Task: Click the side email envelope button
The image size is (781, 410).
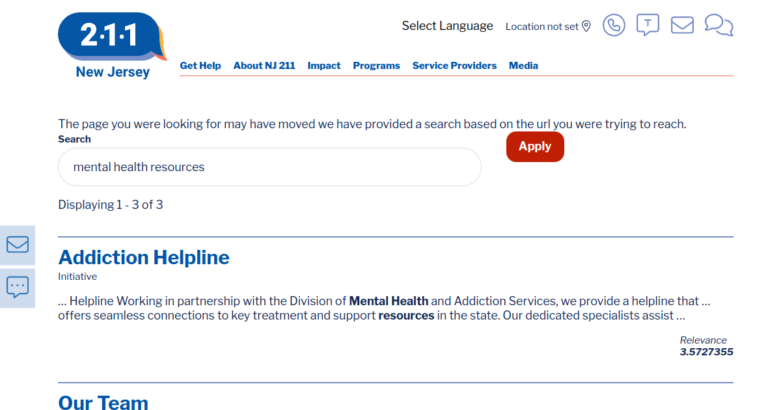Action: (x=18, y=245)
